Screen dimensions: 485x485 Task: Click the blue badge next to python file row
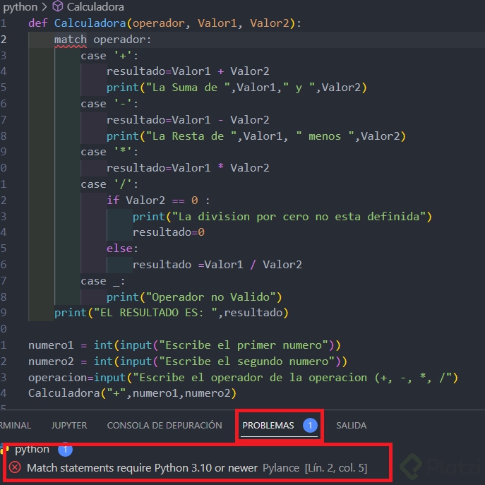65,450
